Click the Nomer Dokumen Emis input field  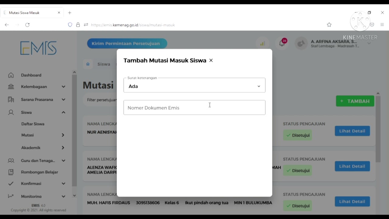[x=194, y=108]
